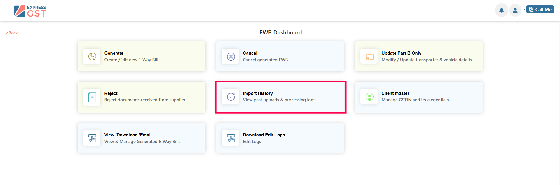Click the Import History clock icon
The width and height of the screenshot is (560, 185).
(231, 97)
